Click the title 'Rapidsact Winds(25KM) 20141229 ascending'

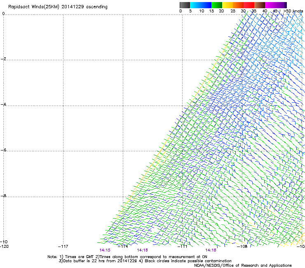tap(58, 7)
